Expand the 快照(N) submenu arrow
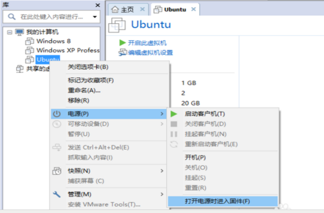Viewport: 324px width, 213px height. [162, 171]
